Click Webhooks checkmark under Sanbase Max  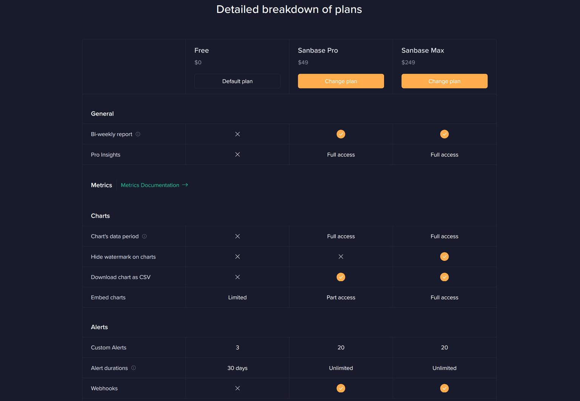pos(444,388)
